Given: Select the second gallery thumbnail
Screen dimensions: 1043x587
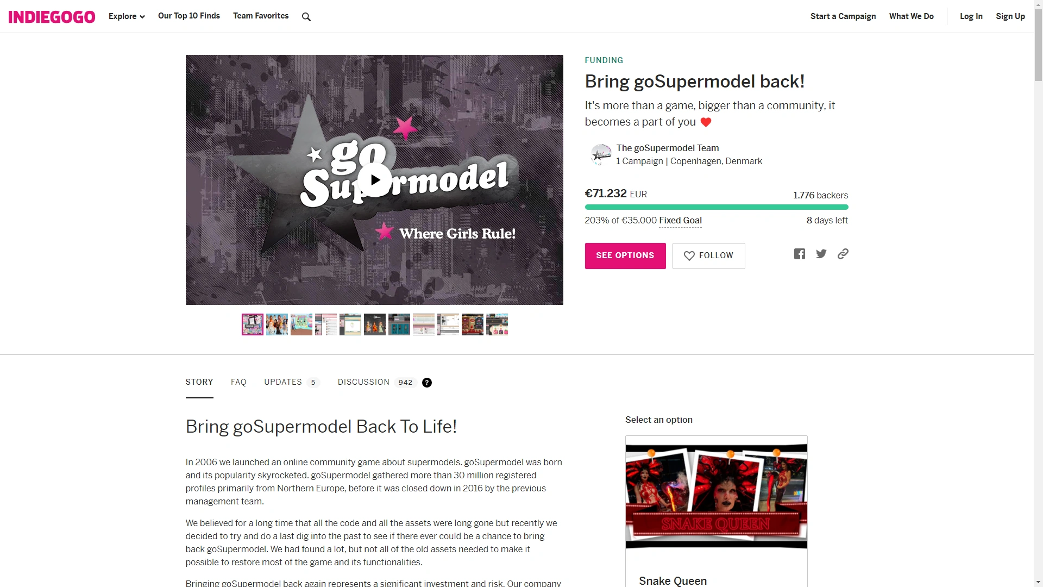Looking at the screenshot, I should point(277,324).
